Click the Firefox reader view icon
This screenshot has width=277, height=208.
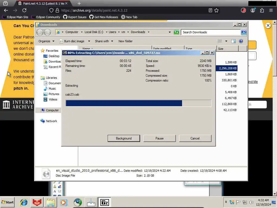(210, 11)
